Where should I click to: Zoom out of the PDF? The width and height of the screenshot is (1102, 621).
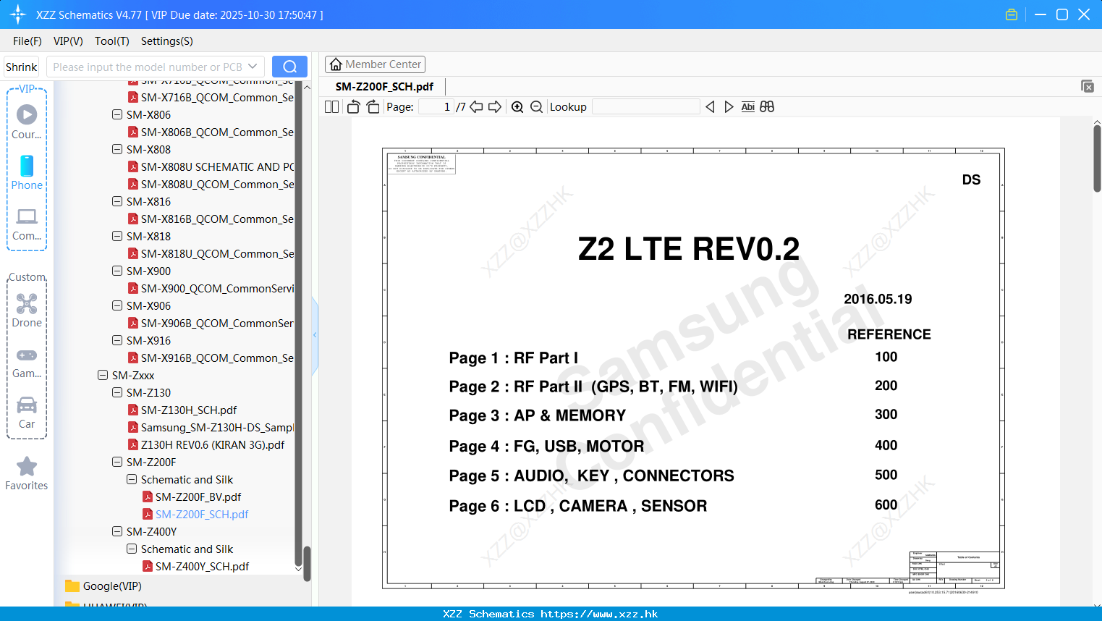(x=536, y=107)
